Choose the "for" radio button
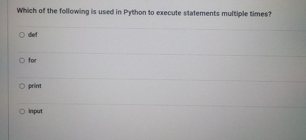306x140 pixels. point(22,60)
